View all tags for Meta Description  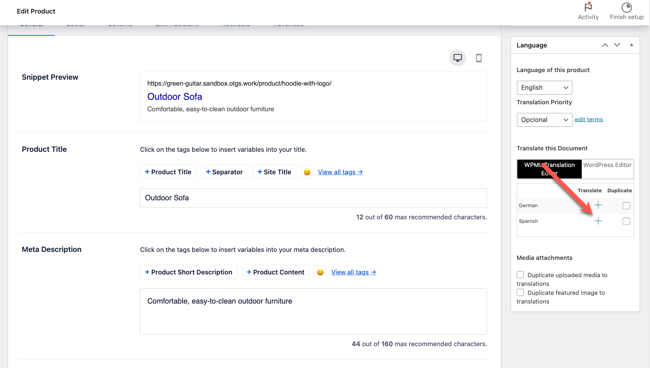353,272
